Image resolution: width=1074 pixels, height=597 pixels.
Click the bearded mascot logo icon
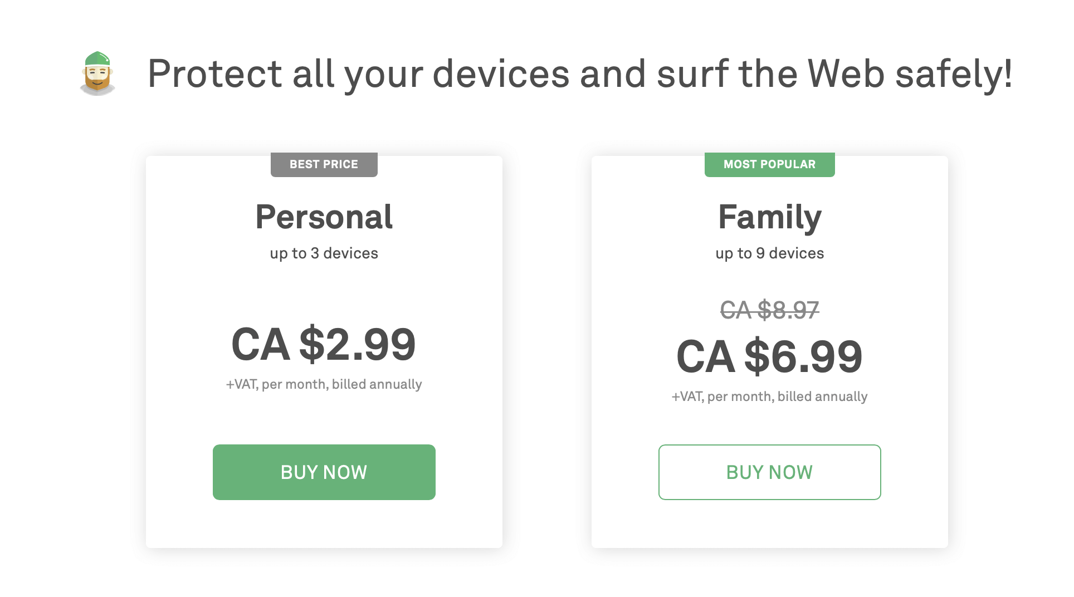97,74
